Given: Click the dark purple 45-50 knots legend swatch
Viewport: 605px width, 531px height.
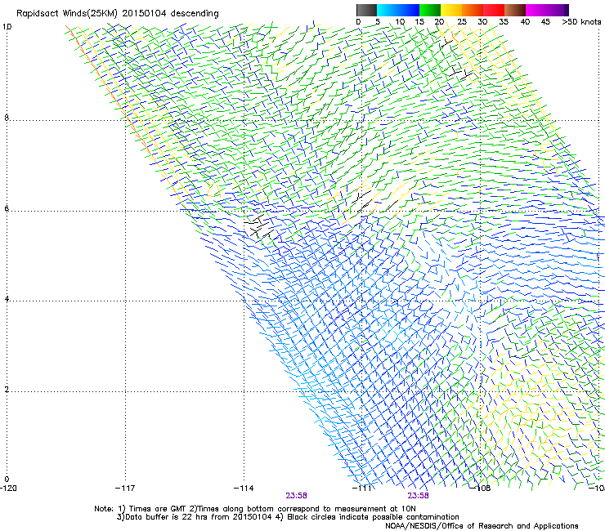Looking at the screenshot, I should (x=558, y=10).
